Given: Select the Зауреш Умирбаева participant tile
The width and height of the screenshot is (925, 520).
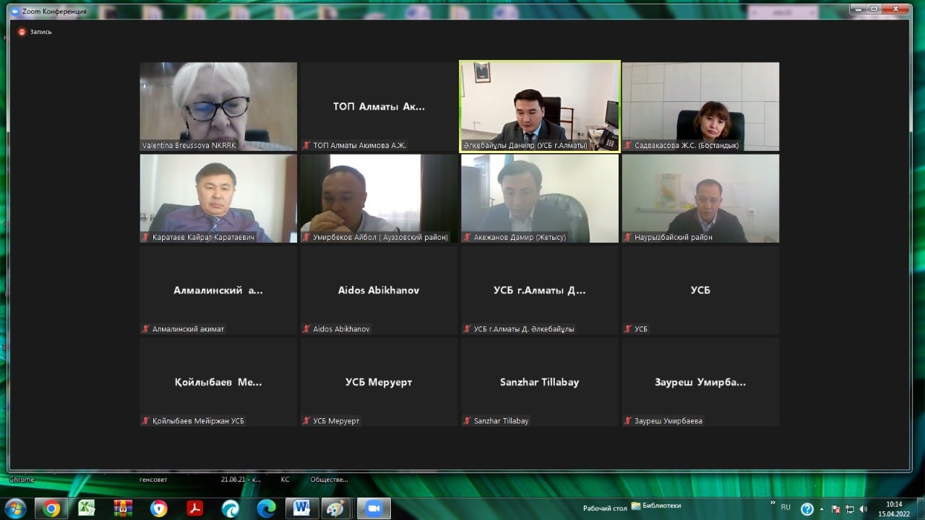Looking at the screenshot, I should tap(700, 382).
